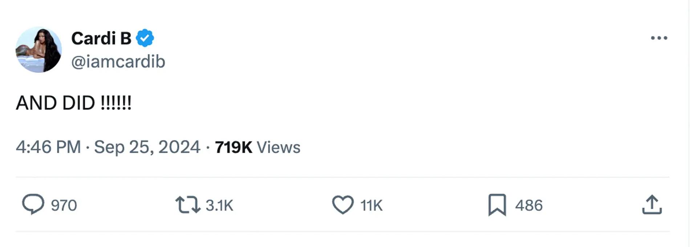The image size is (690, 247).
Task: Click the 719K view count number
Action: (233, 147)
